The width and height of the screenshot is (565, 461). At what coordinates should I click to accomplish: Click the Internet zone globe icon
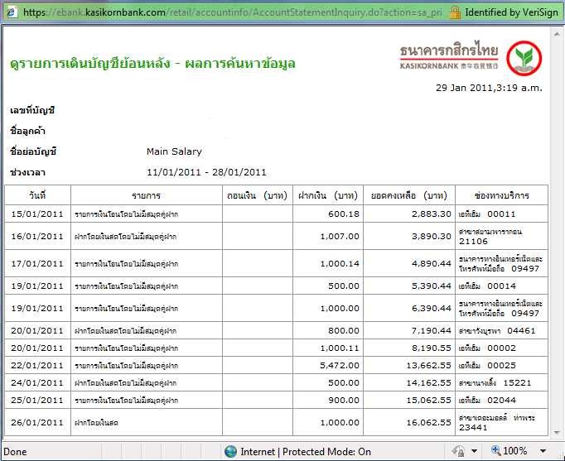click(x=230, y=452)
